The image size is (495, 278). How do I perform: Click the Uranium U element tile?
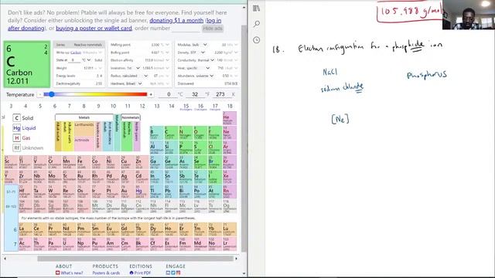tap(68, 244)
